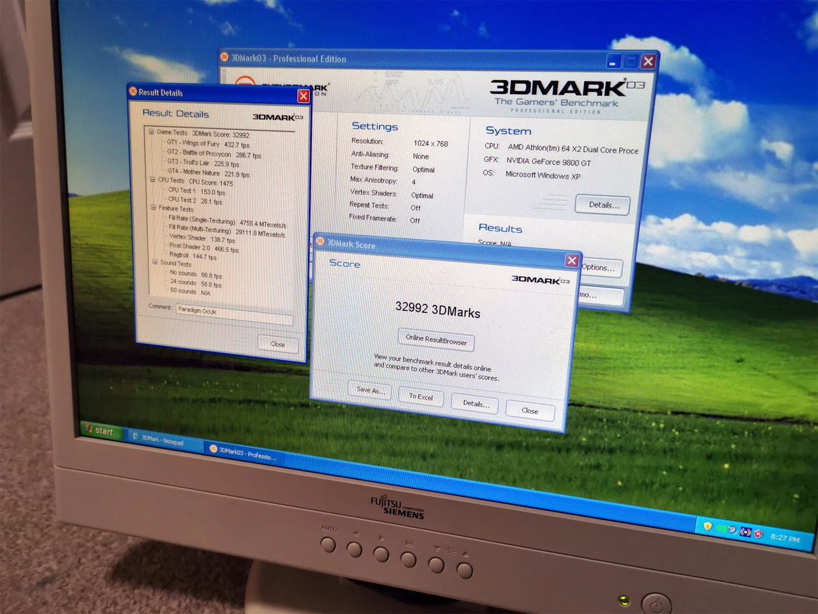Screen dimensions: 818x614
Task: Select the Pixel Shader 2.0 result row
Action: (204, 248)
